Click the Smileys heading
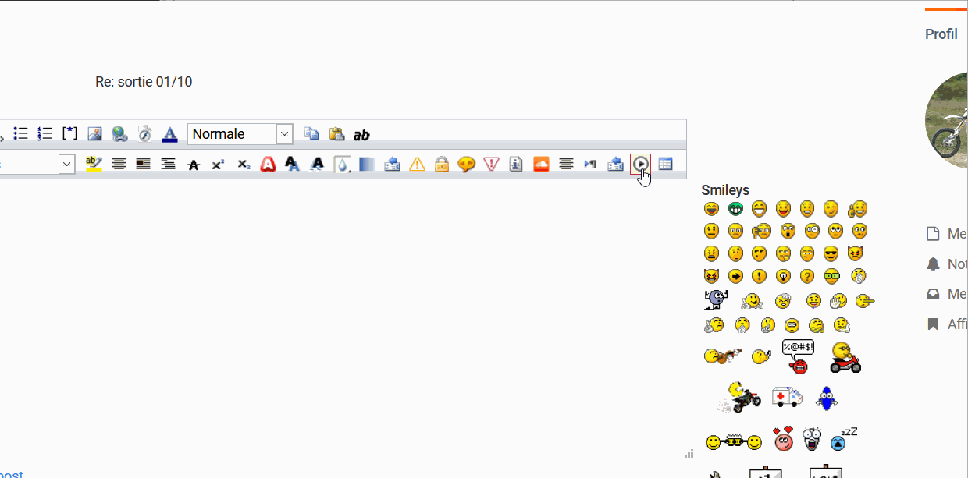968x478 pixels. (x=725, y=190)
